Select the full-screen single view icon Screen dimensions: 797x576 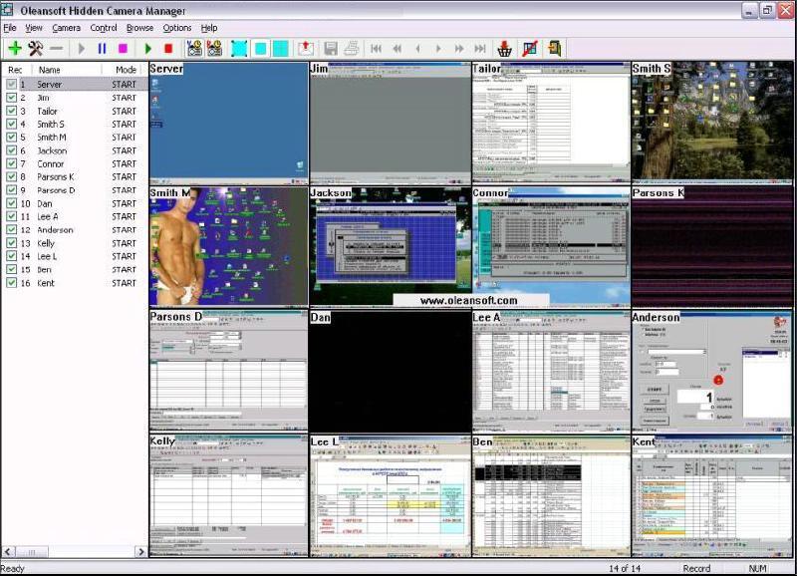point(239,48)
